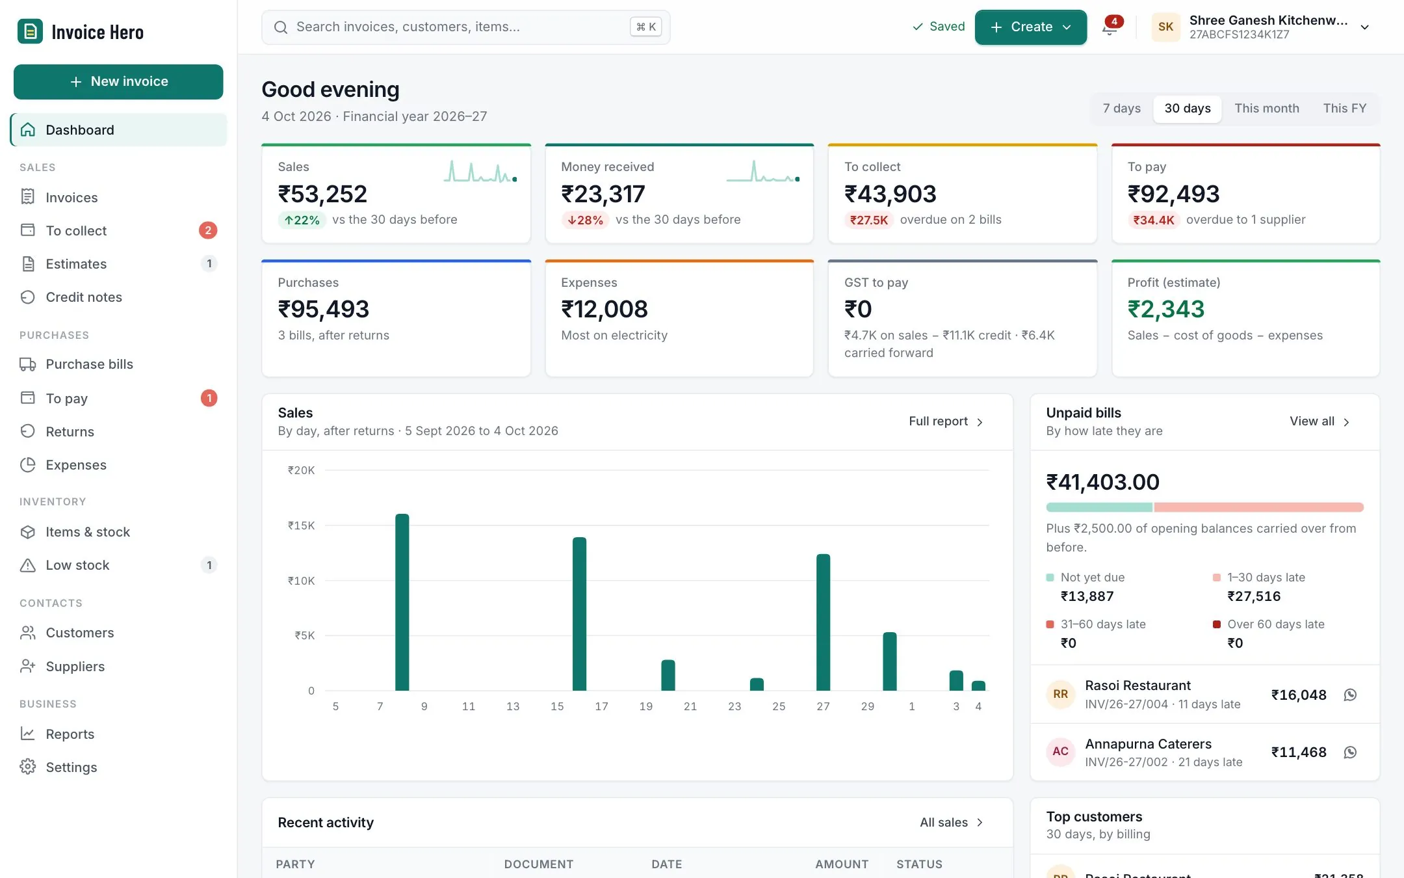Click the Invoice Hero logo icon
This screenshot has height=878, width=1404.
(x=30, y=31)
